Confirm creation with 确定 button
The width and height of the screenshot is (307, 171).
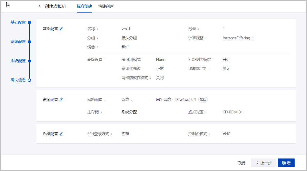point(286,163)
